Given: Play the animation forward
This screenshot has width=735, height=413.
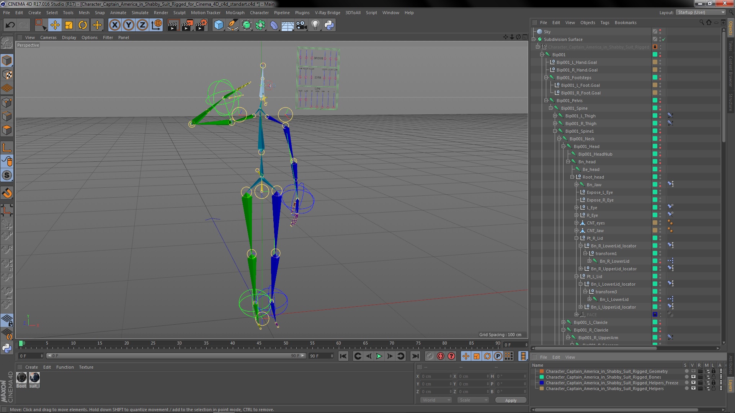Looking at the screenshot, I should pyautogui.click(x=379, y=356).
